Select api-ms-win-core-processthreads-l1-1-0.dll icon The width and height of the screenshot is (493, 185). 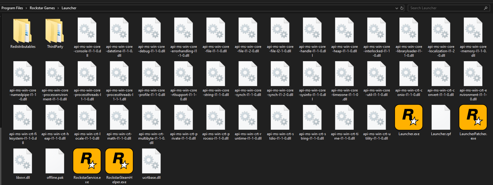click(87, 74)
